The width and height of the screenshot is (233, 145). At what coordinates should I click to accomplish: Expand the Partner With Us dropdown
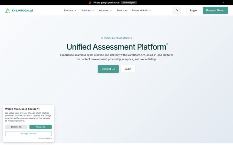click(x=141, y=10)
